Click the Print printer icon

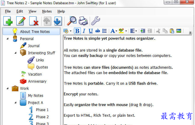point(83,21)
